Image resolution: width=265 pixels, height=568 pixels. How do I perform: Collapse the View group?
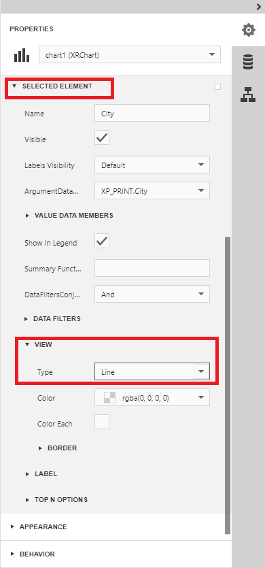tap(38, 344)
